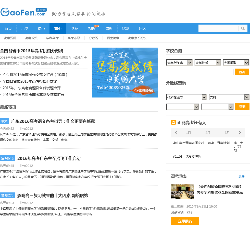The image size is (250, 228).
Task: Select 1月 in countdown calendar
Action: point(188,133)
